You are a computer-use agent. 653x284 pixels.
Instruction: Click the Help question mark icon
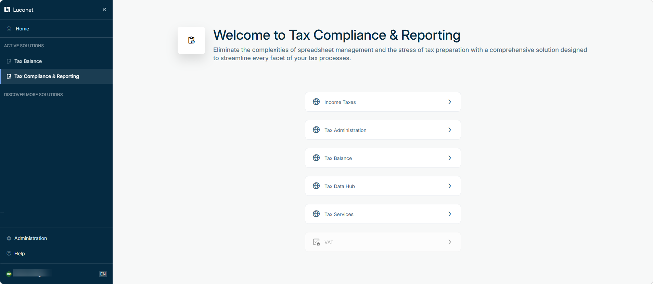click(9, 253)
